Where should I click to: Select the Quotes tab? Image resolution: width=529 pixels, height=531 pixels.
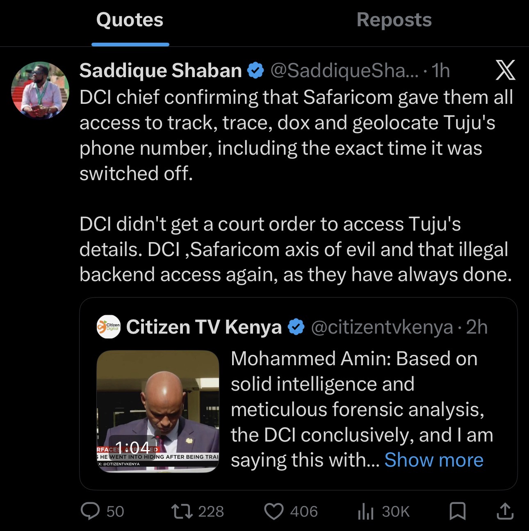coord(130,20)
